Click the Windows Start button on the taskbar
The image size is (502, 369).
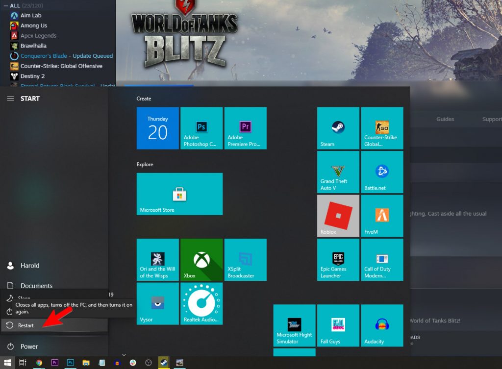pyautogui.click(x=7, y=363)
